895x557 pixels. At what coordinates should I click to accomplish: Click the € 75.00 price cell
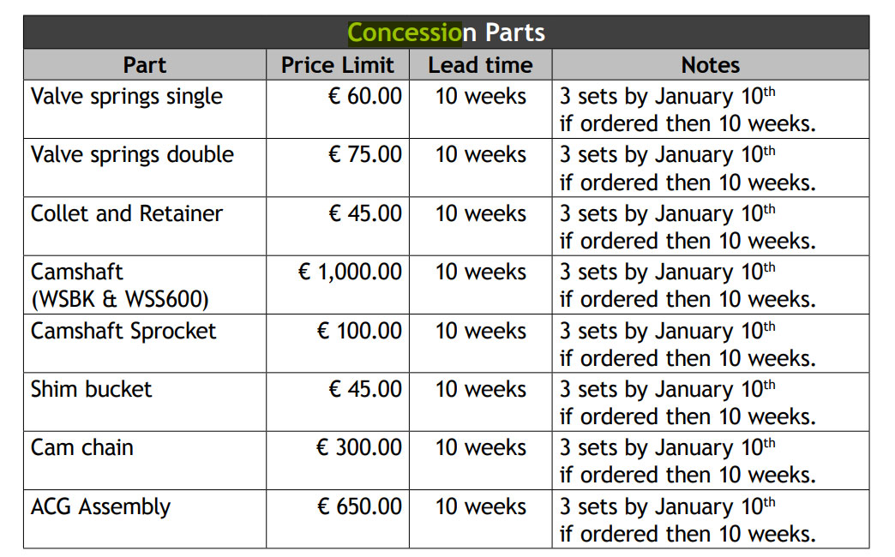click(337, 168)
